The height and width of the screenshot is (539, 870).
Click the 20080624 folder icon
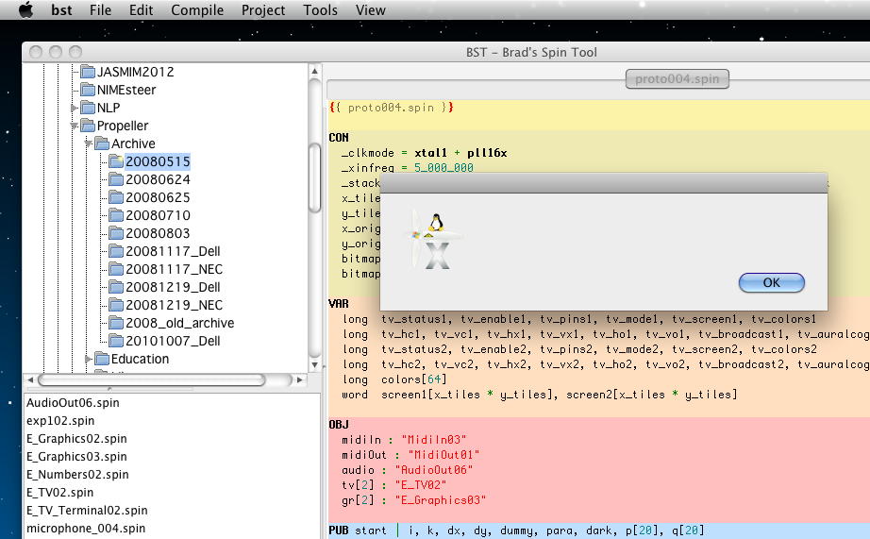tap(116, 179)
